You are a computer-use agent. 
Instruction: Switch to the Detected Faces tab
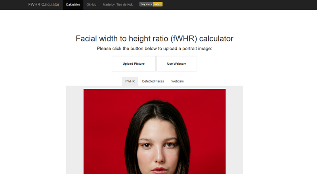click(153, 81)
